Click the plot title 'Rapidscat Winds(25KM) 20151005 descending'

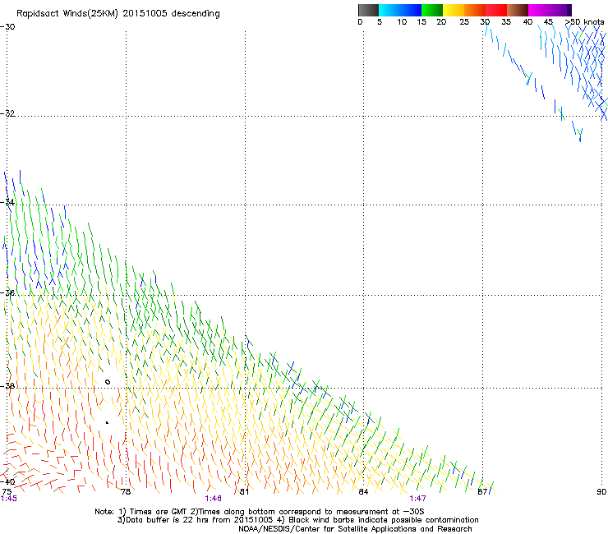tap(117, 14)
